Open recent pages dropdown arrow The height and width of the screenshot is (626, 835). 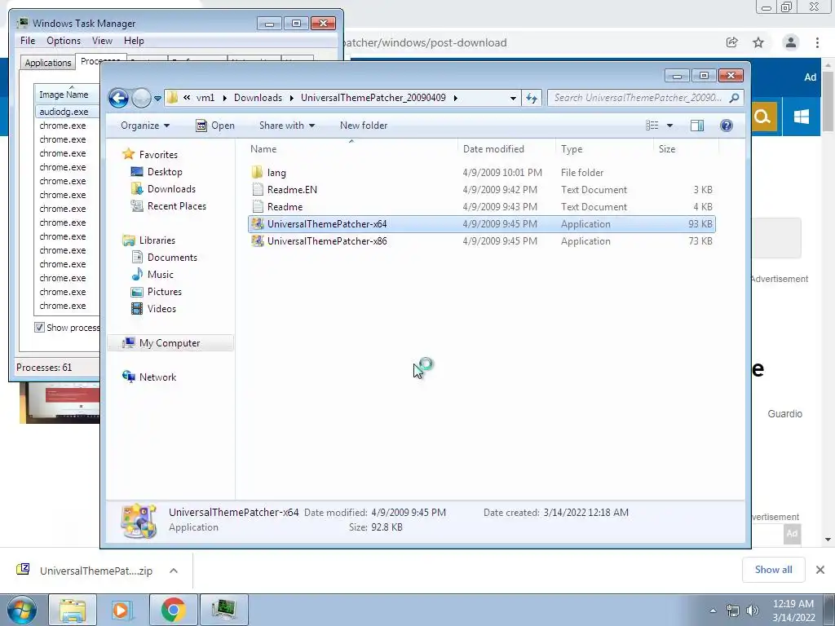pos(157,99)
